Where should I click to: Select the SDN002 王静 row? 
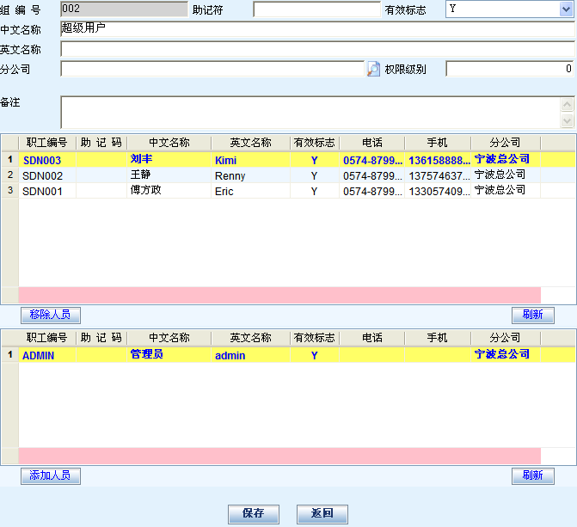[x=258, y=175]
